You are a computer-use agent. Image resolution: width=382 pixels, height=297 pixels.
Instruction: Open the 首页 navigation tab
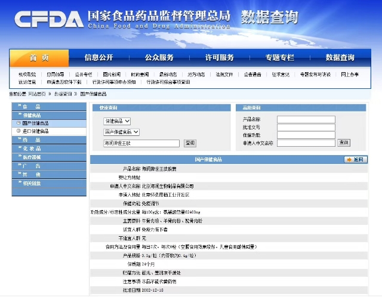coord(39,58)
